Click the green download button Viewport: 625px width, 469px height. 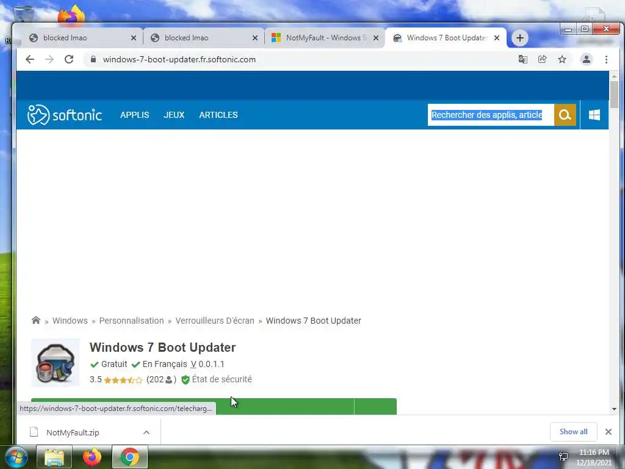pyautogui.click(x=214, y=406)
